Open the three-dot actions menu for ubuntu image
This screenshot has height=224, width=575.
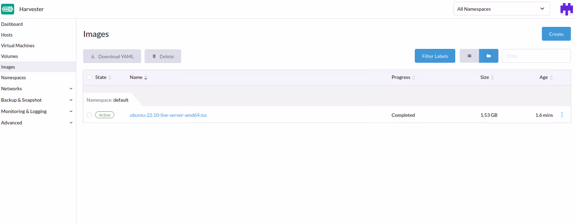[562, 115]
